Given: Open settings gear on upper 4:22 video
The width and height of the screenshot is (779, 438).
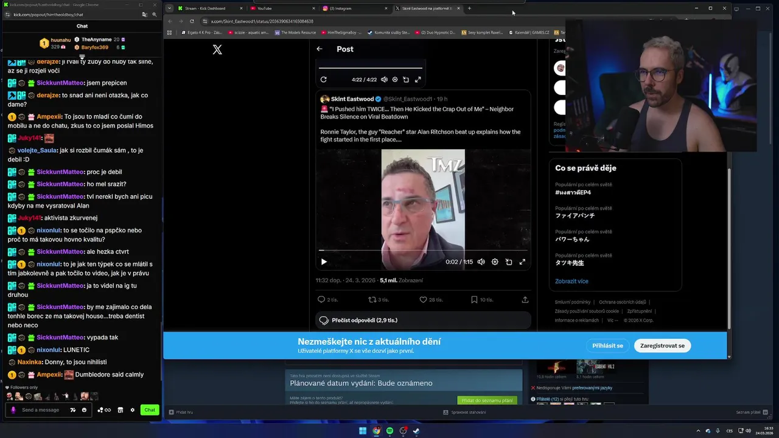Looking at the screenshot, I should click(x=395, y=80).
